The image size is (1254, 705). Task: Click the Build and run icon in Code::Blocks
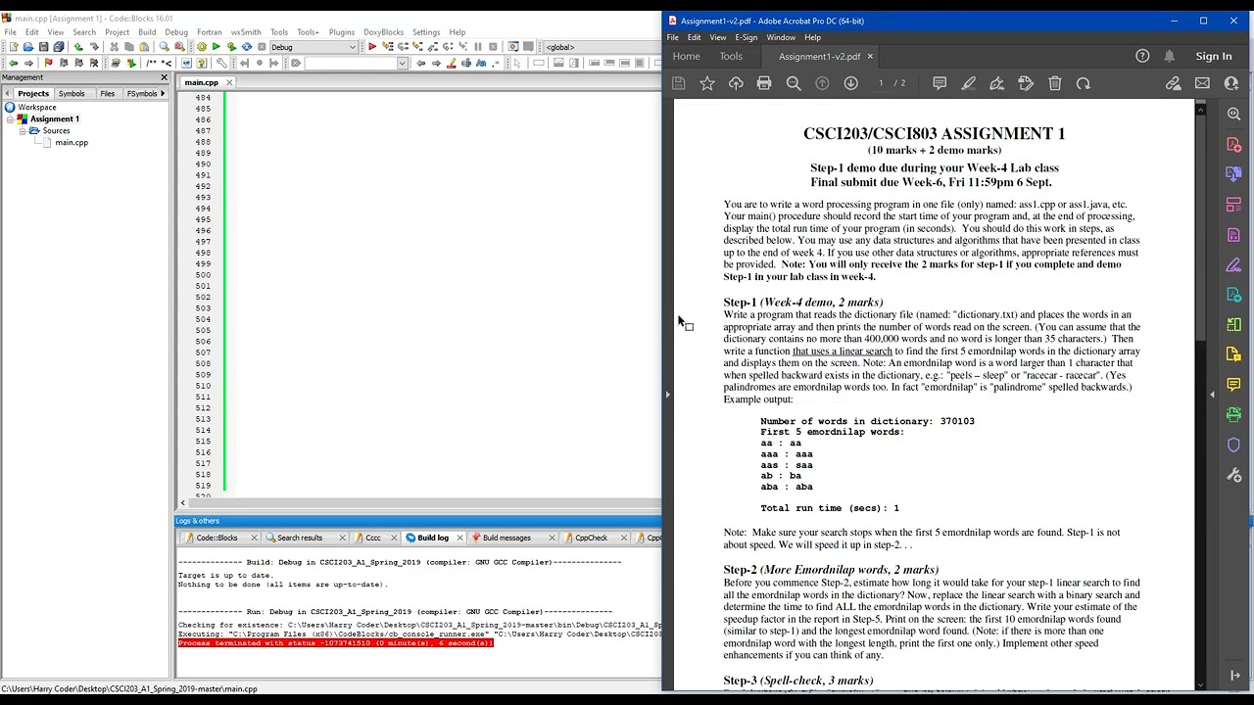(231, 47)
